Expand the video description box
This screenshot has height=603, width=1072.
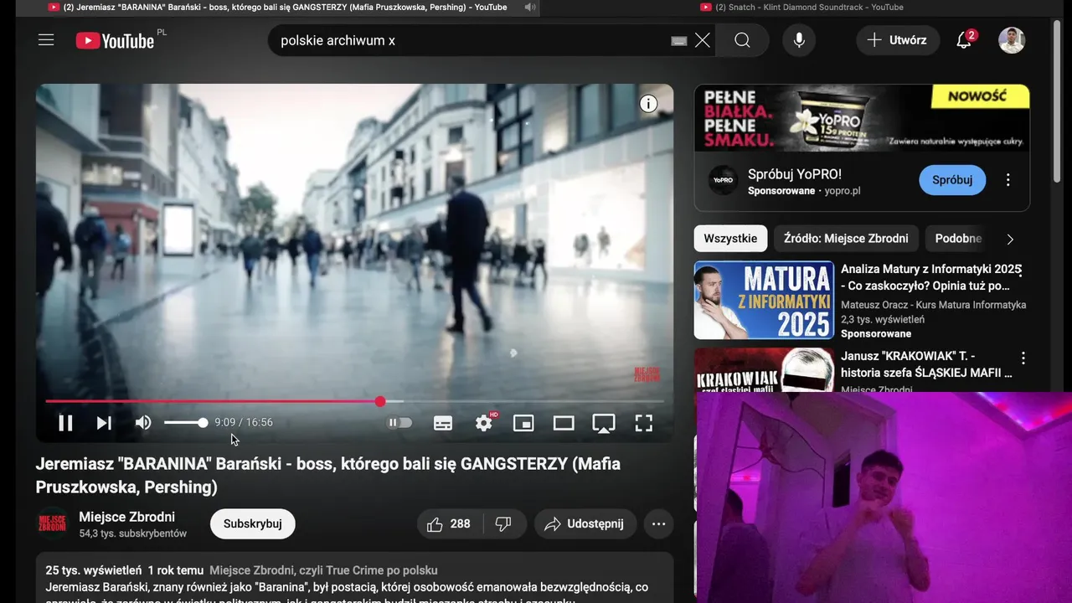point(354,578)
